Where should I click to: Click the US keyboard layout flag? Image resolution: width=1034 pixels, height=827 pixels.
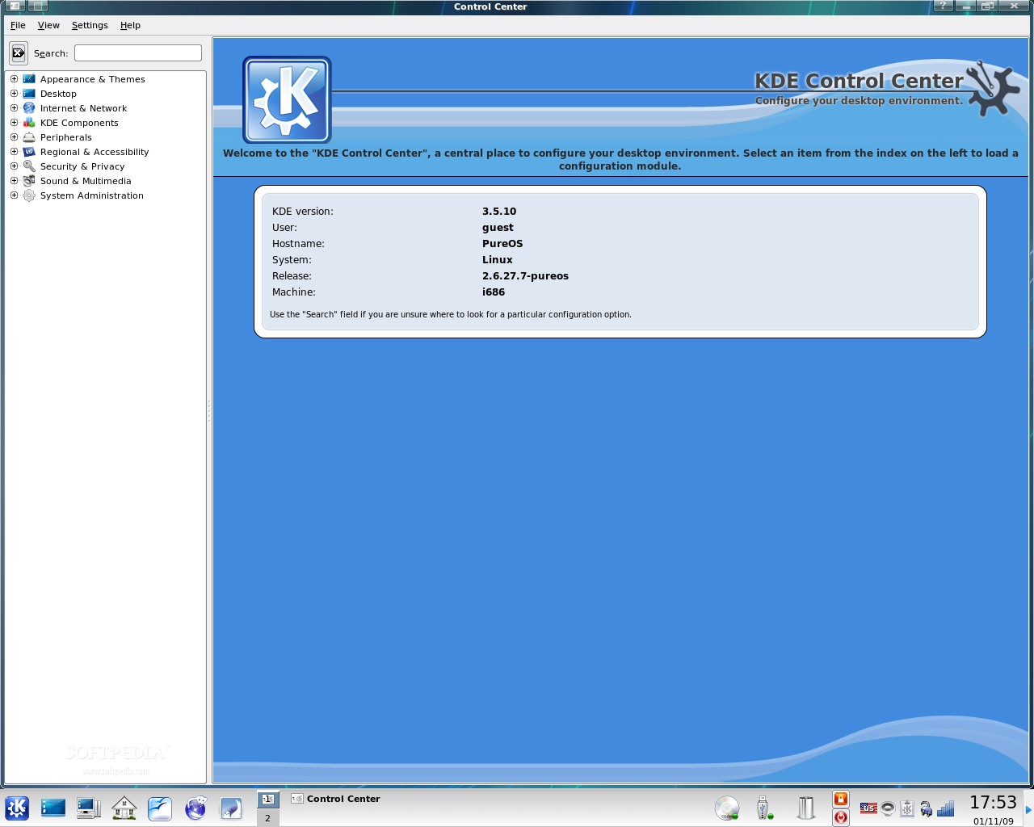point(868,808)
